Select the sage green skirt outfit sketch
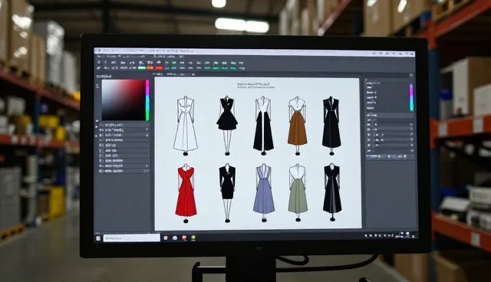The height and width of the screenshot is (282, 491). click(x=298, y=192)
